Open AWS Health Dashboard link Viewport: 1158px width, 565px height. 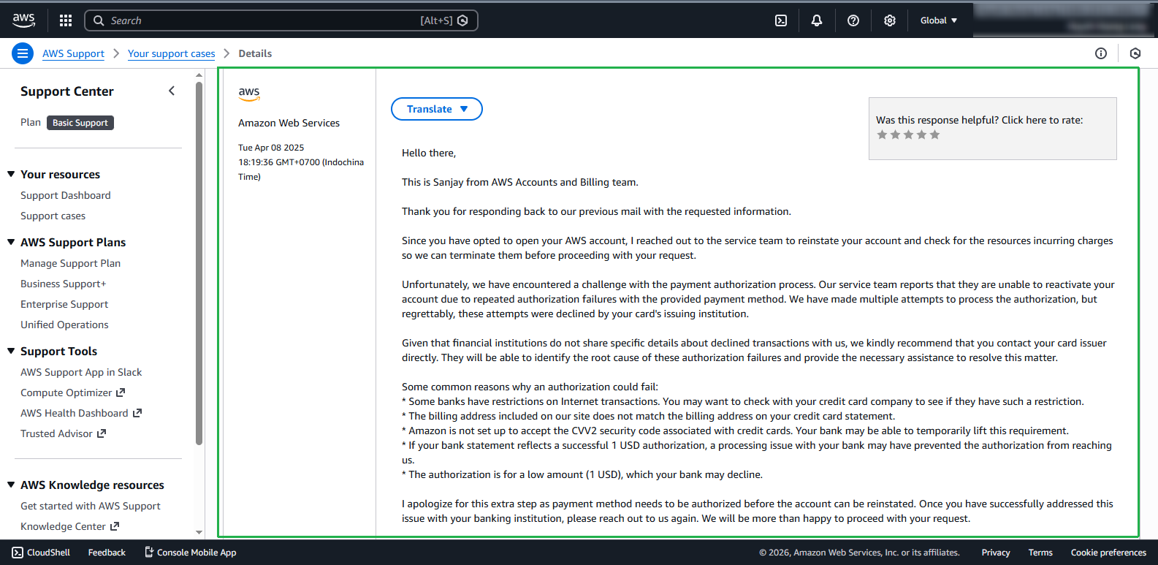(x=75, y=413)
